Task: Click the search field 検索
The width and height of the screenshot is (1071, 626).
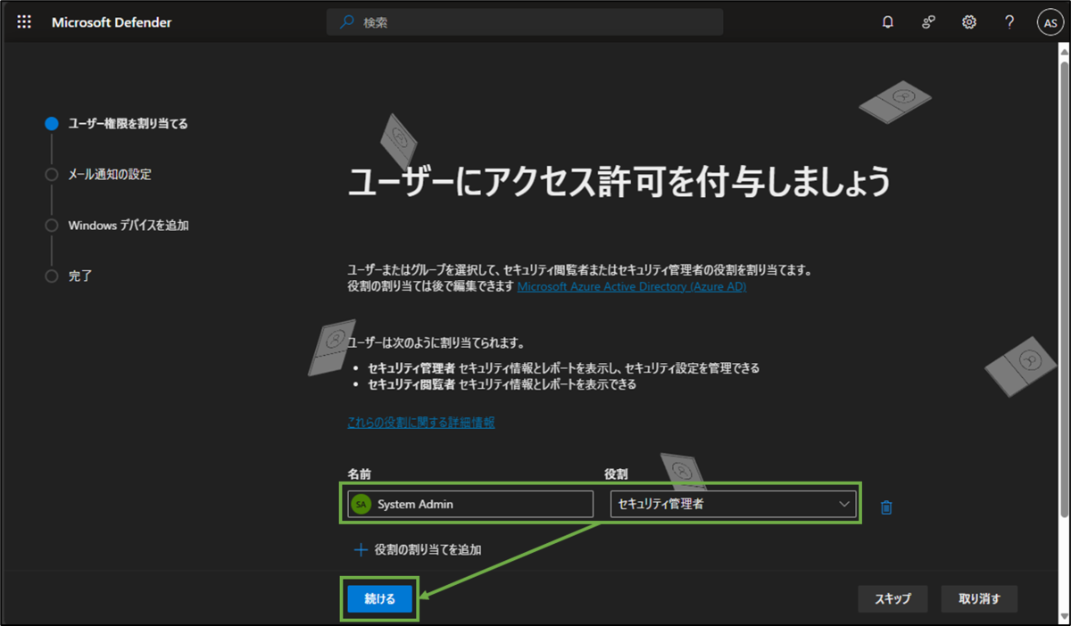Action: coord(525,22)
